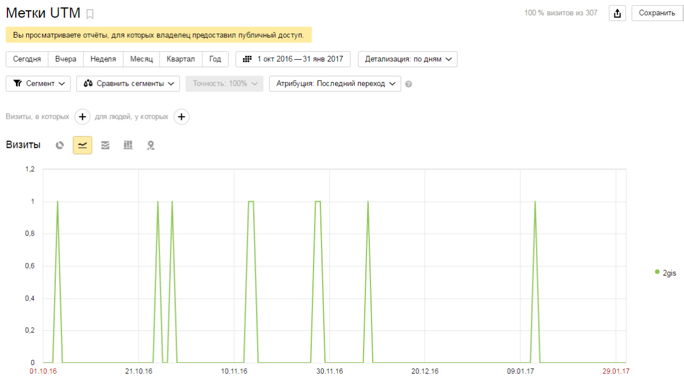Image resolution: width=684 pixels, height=385 pixels.
Task: Click the attribution help question icon
Action: pos(408,84)
